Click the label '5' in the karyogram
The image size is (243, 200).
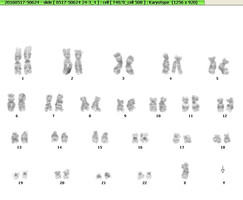click(217, 78)
